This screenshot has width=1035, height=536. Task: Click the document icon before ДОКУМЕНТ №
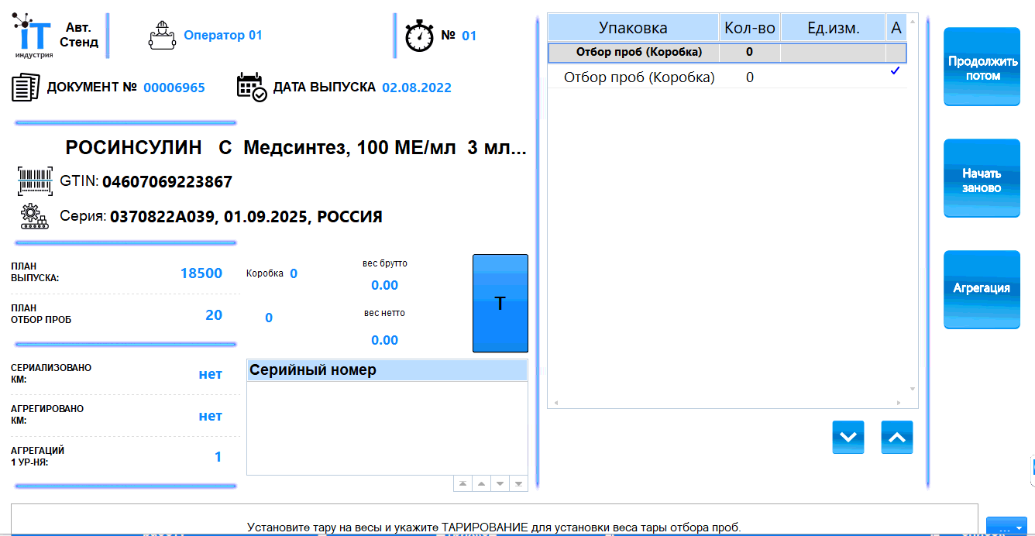(x=26, y=87)
